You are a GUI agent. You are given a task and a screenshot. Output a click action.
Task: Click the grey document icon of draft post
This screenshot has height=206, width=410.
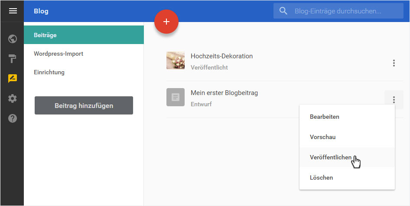(x=176, y=97)
